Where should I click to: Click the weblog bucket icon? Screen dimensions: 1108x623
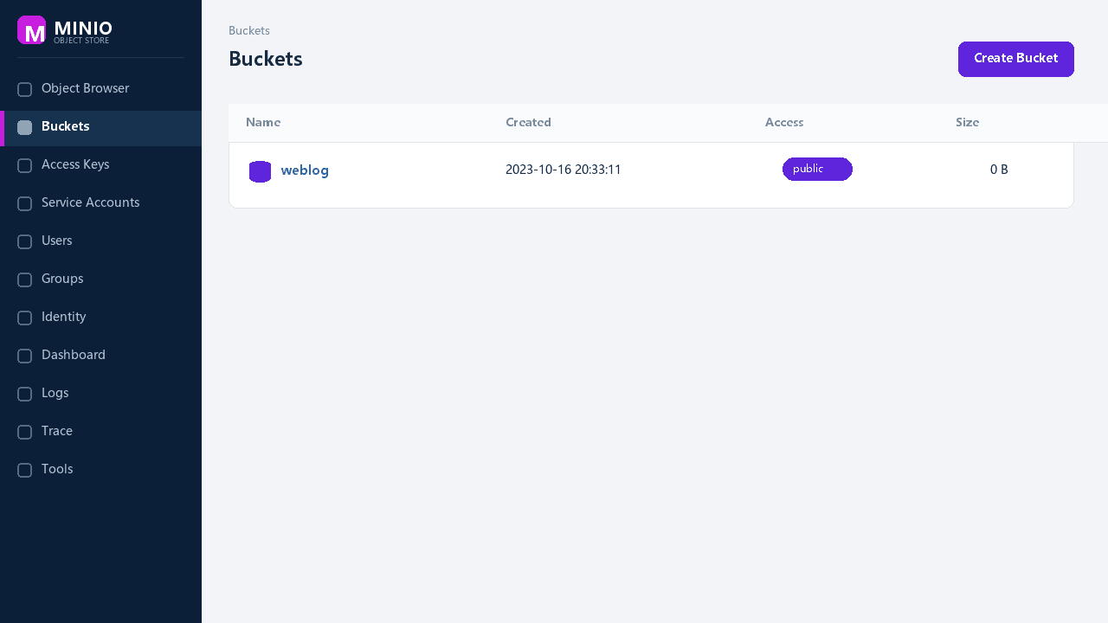click(x=260, y=171)
